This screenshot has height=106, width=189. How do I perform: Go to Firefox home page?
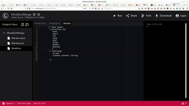tap(12, 9)
